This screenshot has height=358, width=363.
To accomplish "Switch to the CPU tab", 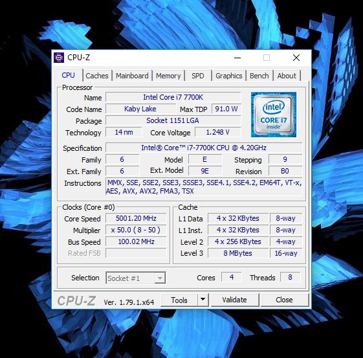I will click(69, 75).
